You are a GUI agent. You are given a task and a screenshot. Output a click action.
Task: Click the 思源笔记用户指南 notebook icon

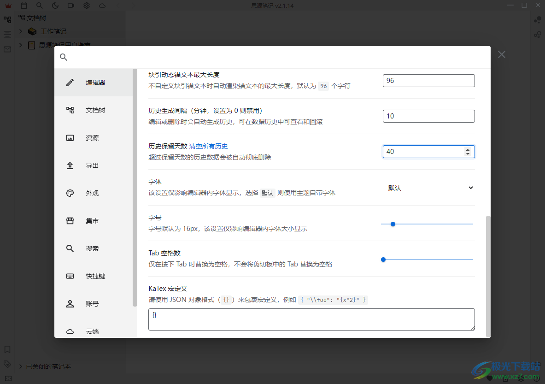click(x=31, y=45)
